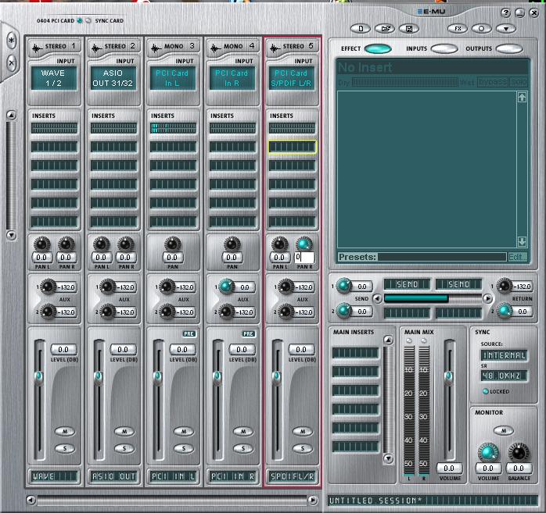Click send routing left arrow
546x513 pixels.
[x=377, y=298]
